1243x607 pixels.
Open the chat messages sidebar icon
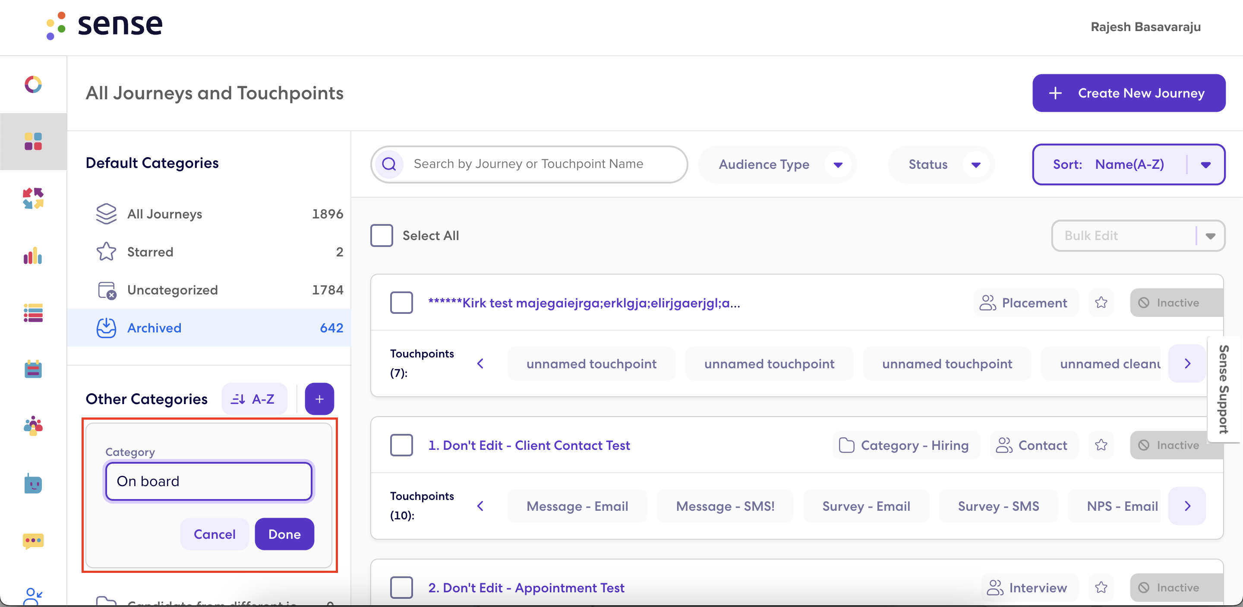pyautogui.click(x=33, y=541)
